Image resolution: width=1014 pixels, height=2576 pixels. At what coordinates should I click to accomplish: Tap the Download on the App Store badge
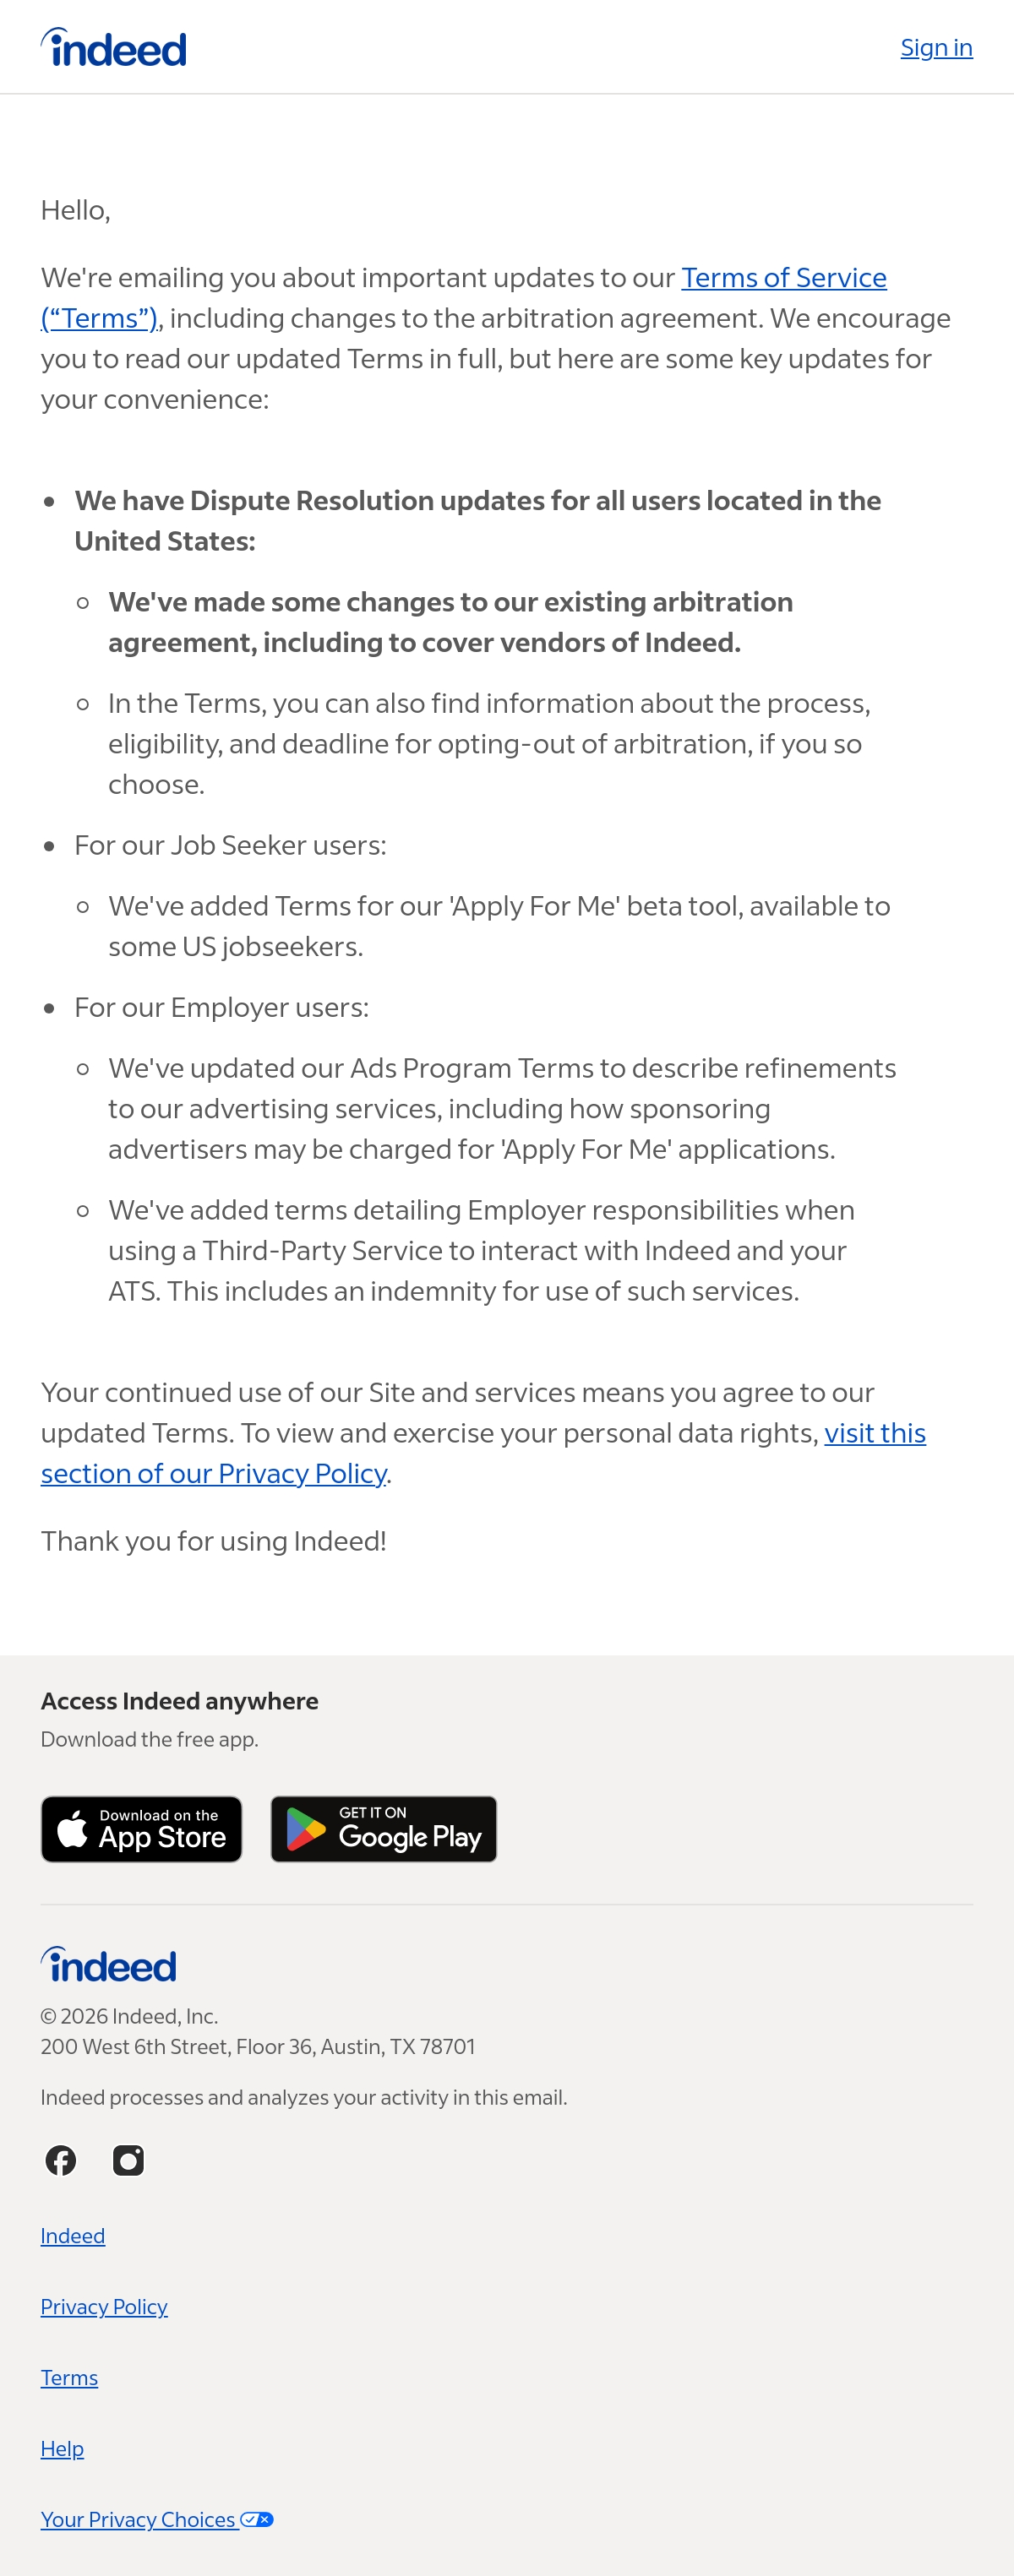pyautogui.click(x=141, y=1829)
